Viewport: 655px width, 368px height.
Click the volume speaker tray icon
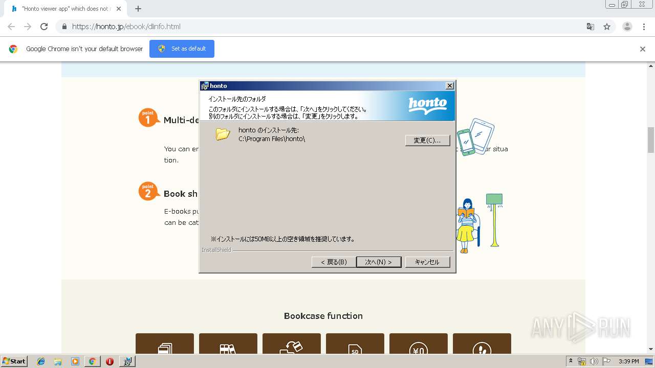coord(594,361)
